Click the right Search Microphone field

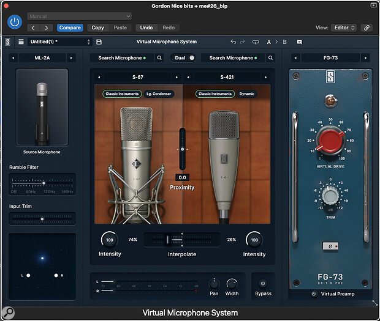233,58
